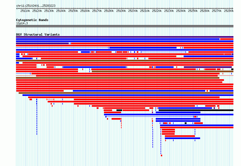Viewport: 241px width, 166px height.
Task: Select the 25110k ruler position
Action: pos(25,11)
